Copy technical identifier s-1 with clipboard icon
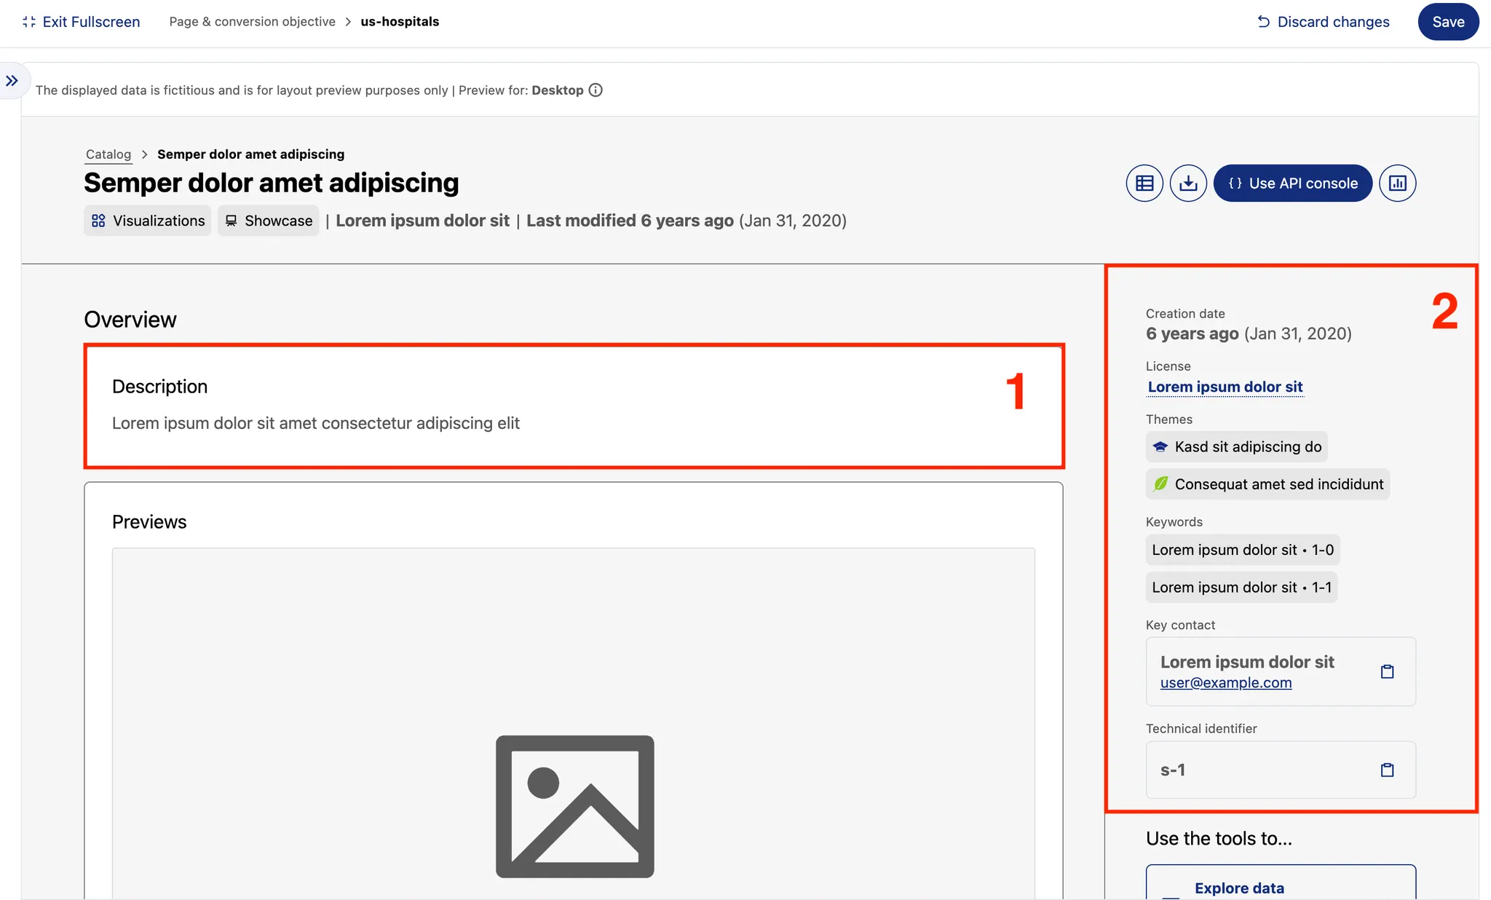This screenshot has width=1491, height=900. tap(1387, 770)
